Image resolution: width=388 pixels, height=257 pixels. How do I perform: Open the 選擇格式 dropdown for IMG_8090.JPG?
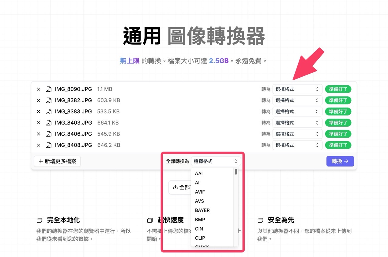[297, 89]
